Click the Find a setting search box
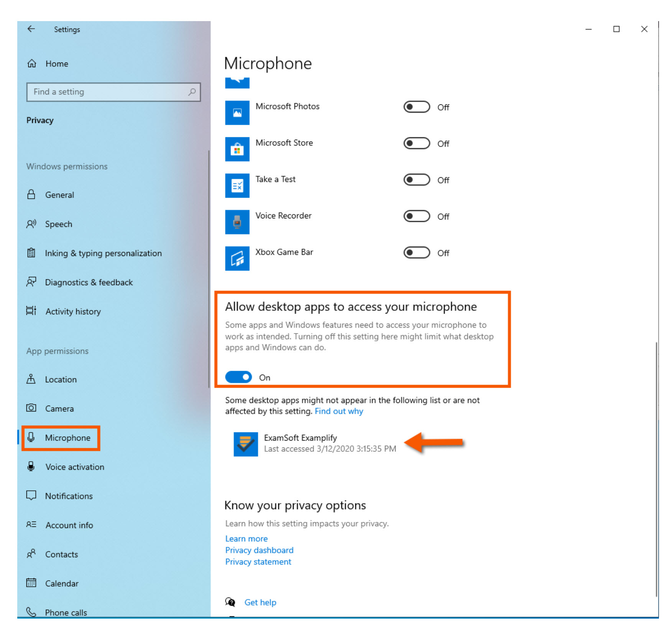 pyautogui.click(x=113, y=92)
